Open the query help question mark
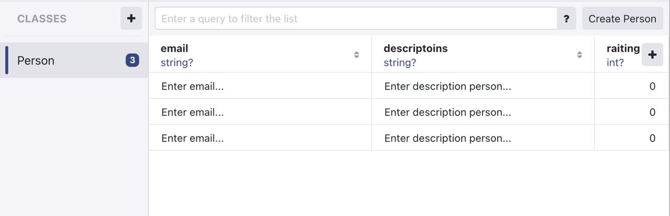 pos(566,19)
